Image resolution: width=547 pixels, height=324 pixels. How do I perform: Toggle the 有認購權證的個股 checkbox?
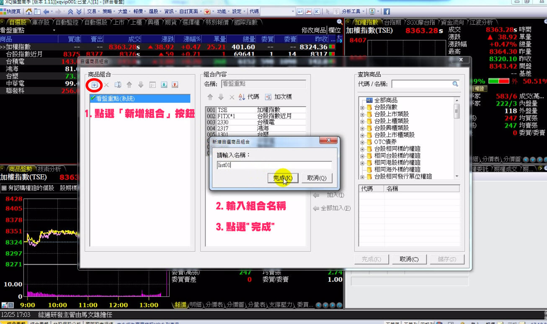4,188
